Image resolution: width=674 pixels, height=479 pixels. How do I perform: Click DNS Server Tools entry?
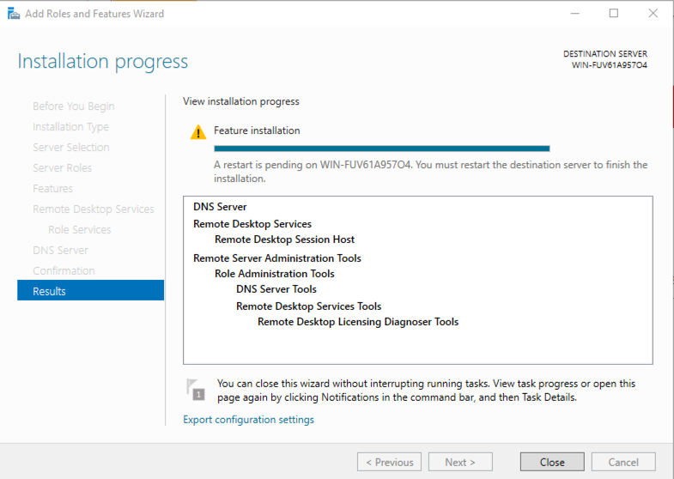pyautogui.click(x=276, y=289)
